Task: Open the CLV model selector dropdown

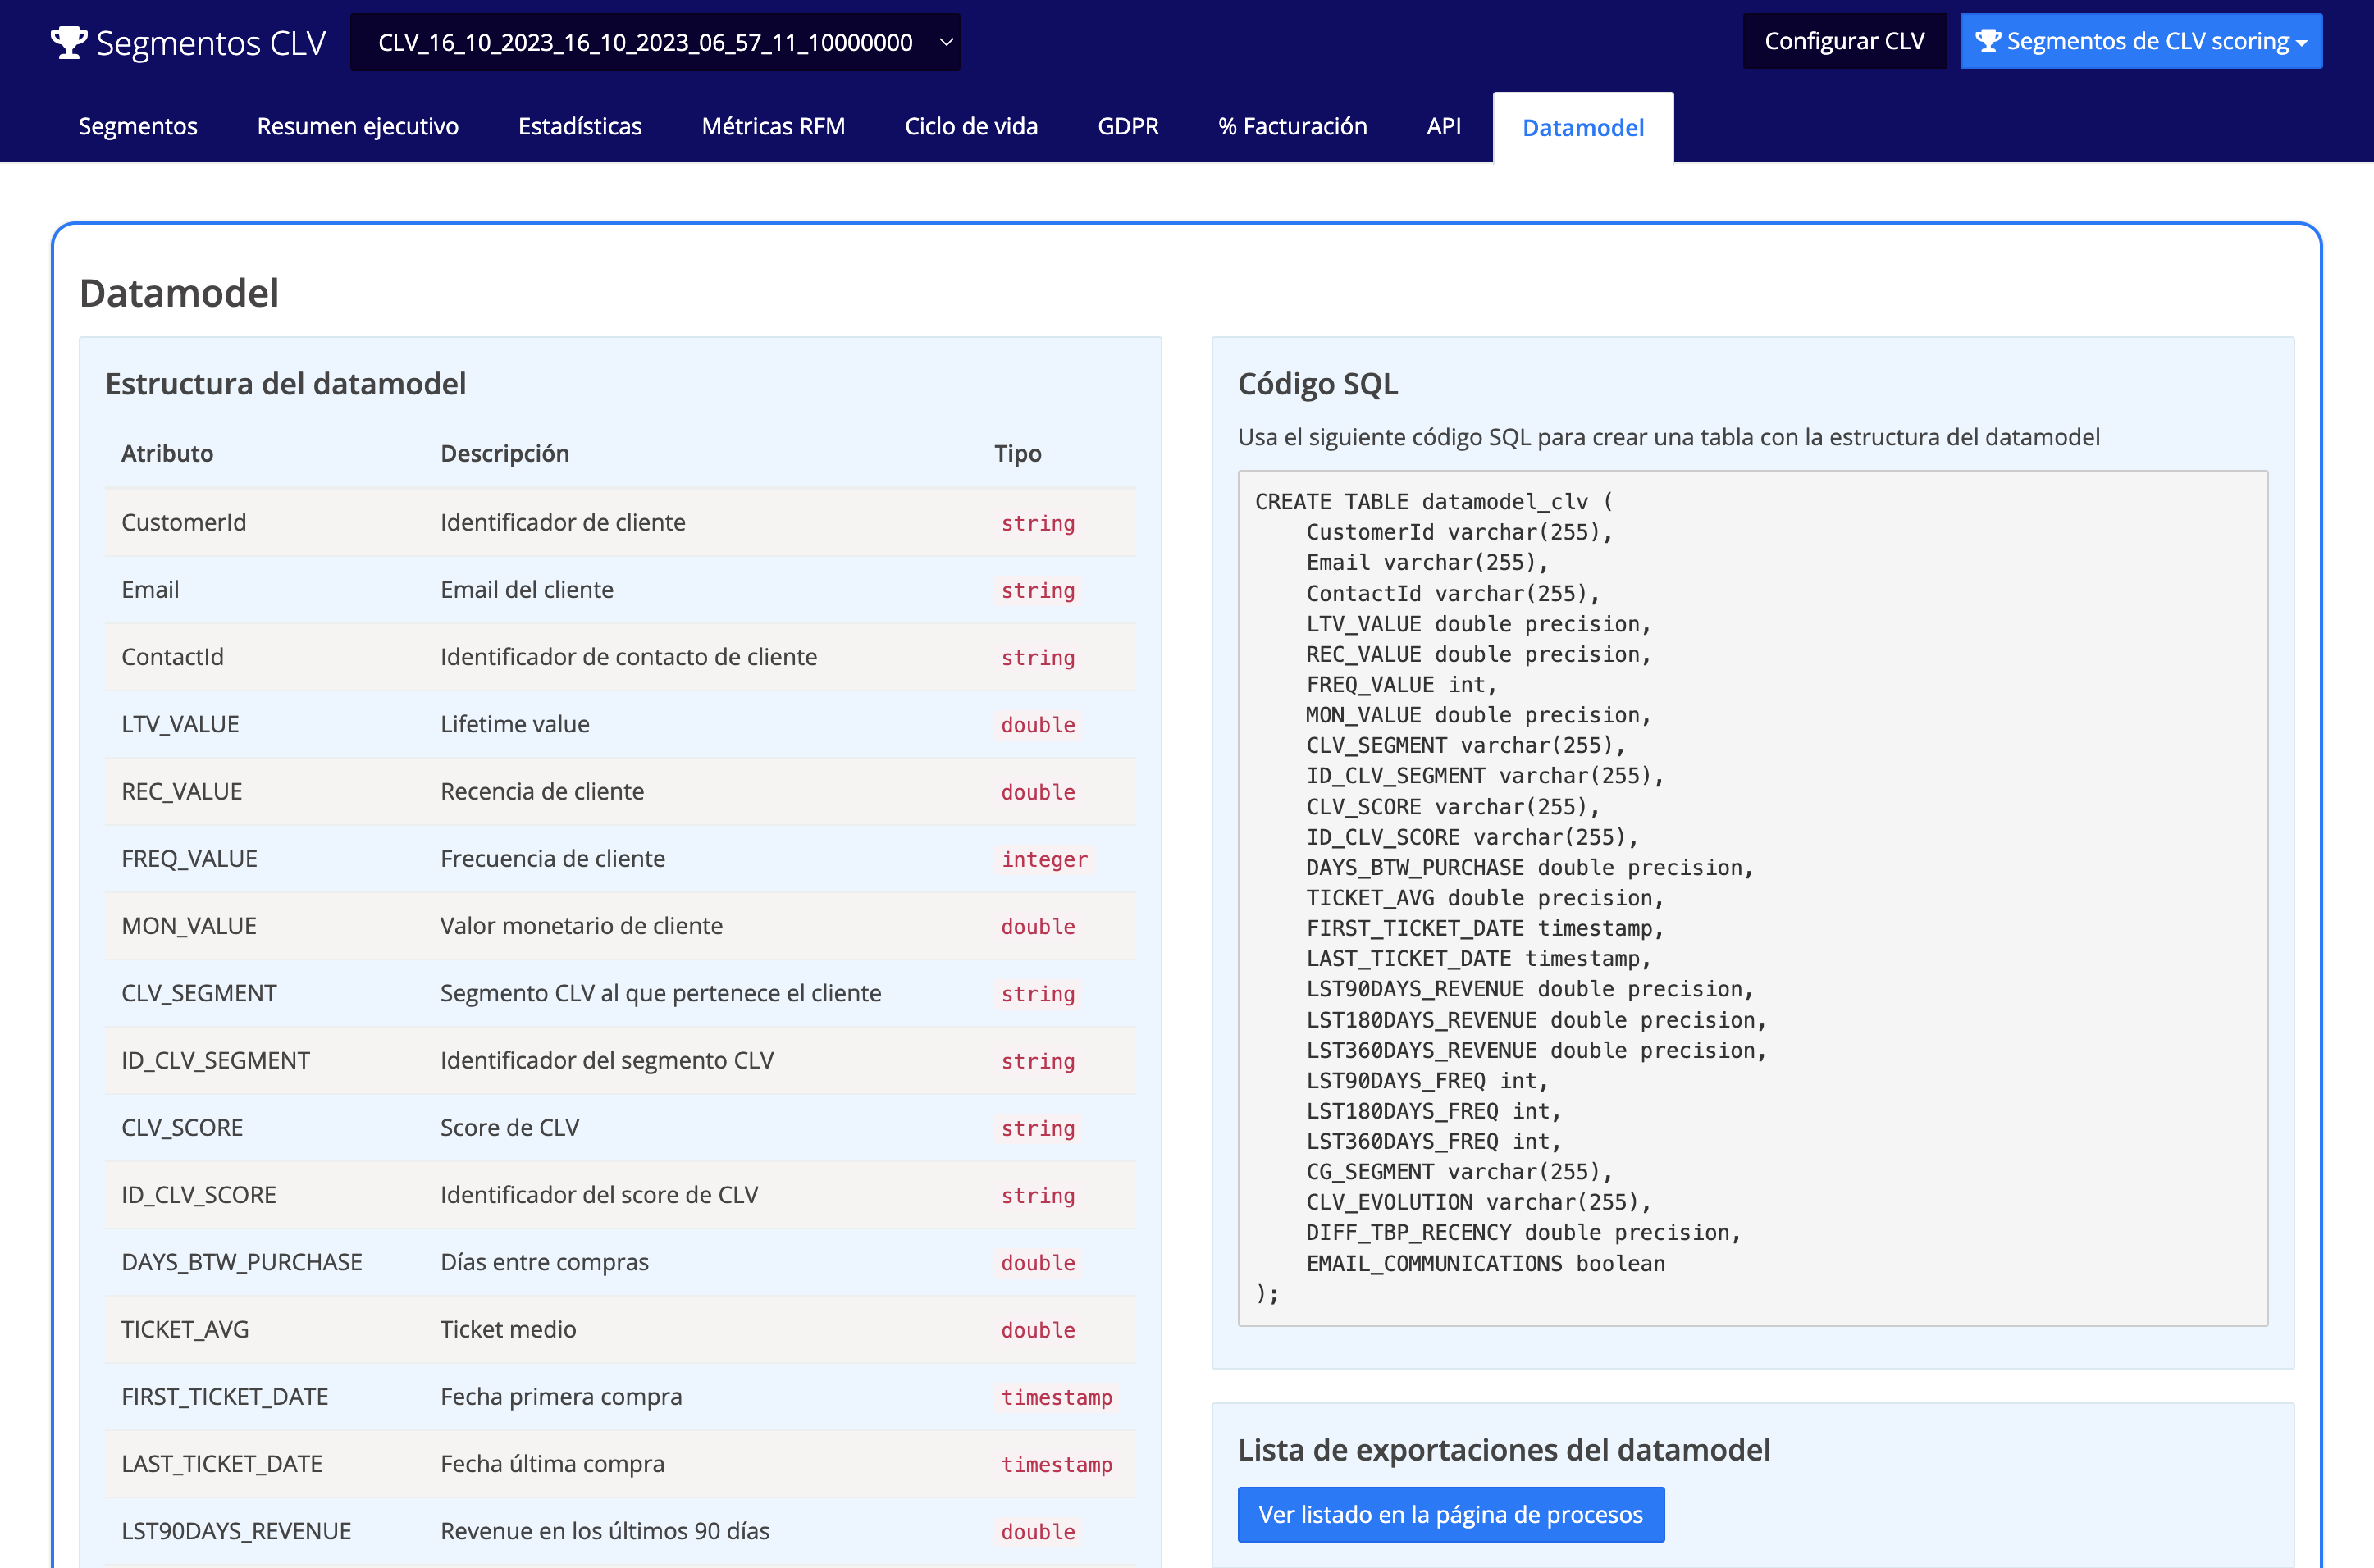Action: 655,42
